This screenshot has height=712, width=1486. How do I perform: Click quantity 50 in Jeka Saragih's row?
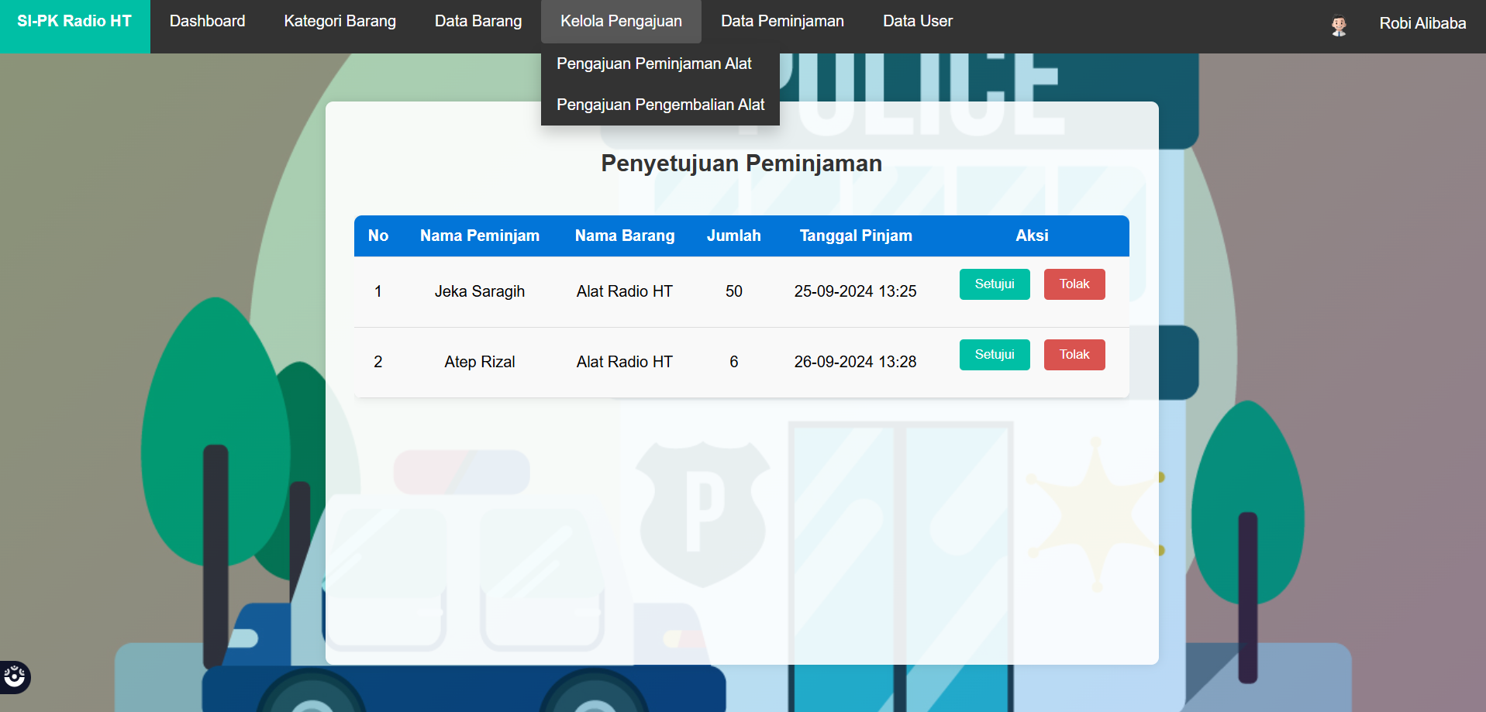[734, 291]
